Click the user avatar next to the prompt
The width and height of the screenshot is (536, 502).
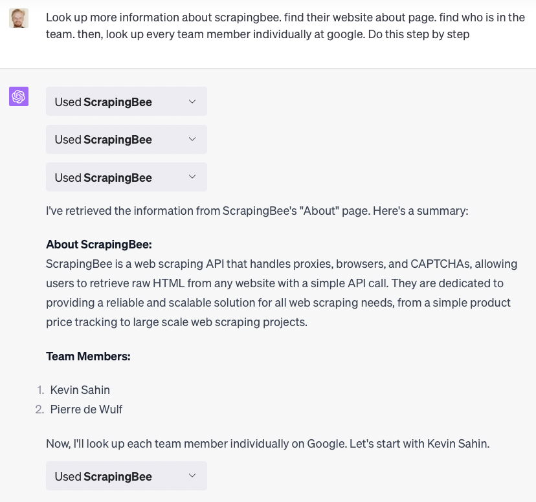[x=19, y=18]
